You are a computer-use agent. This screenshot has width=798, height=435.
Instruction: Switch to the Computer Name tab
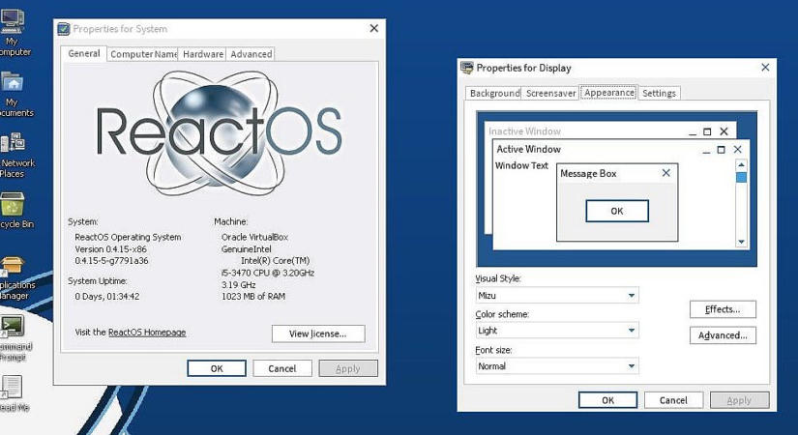click(x=143, y=54)
